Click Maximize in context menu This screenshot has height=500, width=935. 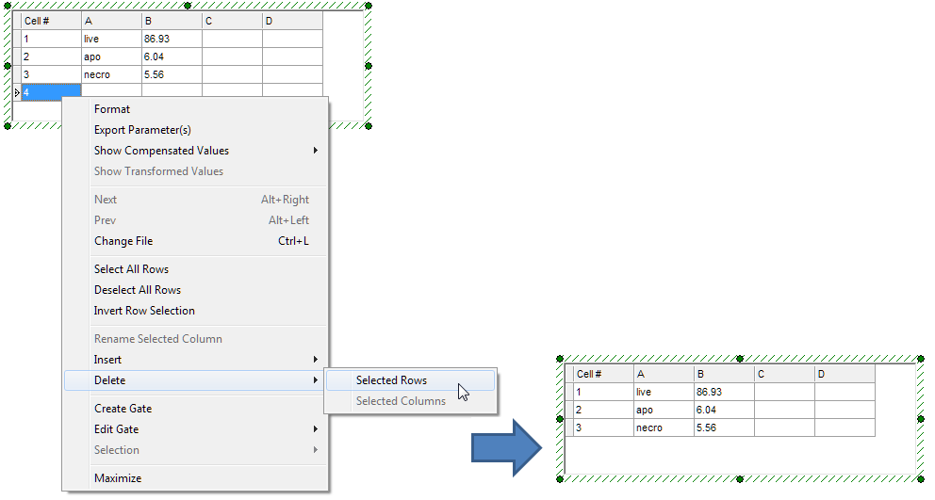point(118,478)
